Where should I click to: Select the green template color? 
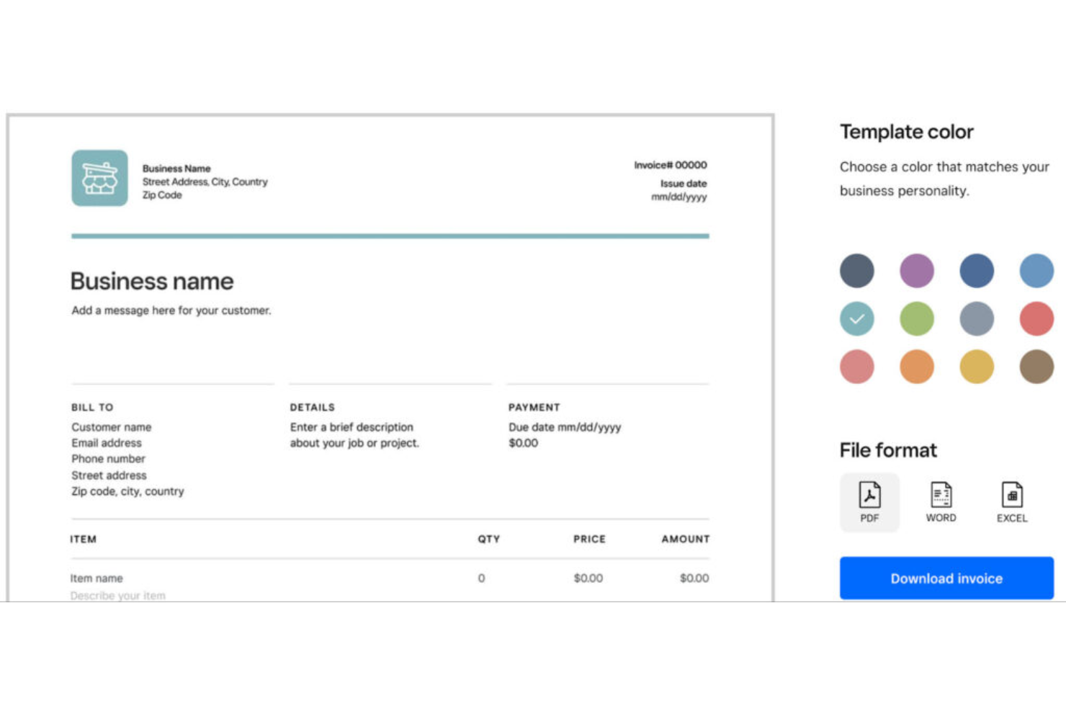click(916, 318)
